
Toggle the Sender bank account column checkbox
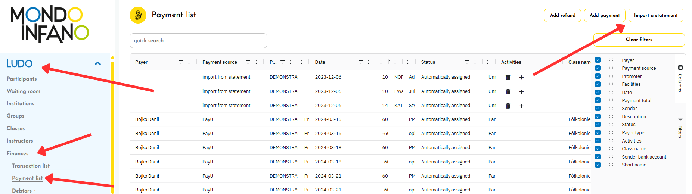click(x=598, y=157)
